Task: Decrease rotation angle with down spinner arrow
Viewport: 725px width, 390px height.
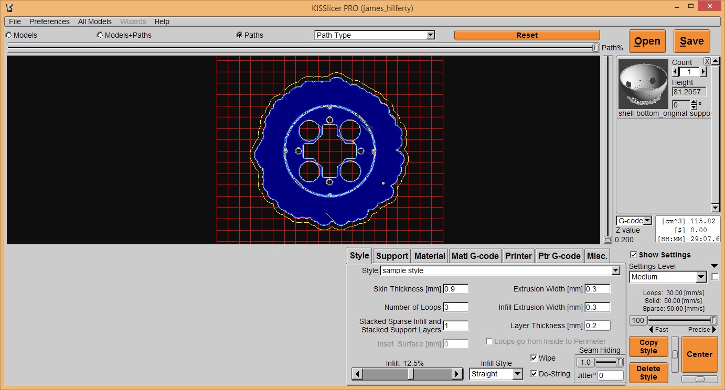Action: pyautogui.click(x=694, y=107)
